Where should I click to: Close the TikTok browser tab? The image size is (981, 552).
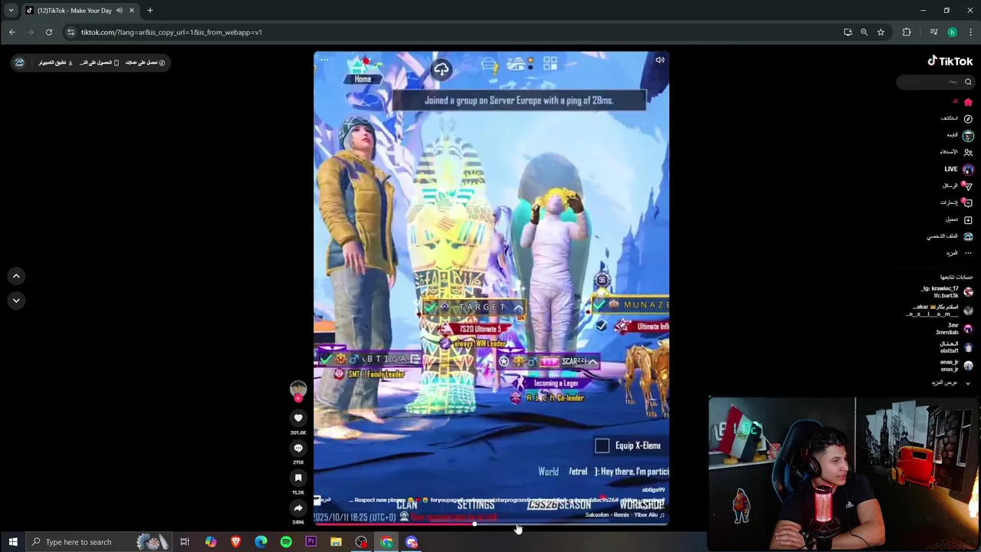click(132, 11)
